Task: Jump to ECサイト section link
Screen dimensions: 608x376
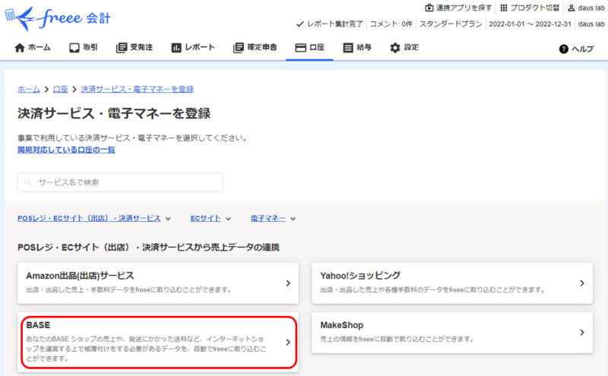Action: 205,218
